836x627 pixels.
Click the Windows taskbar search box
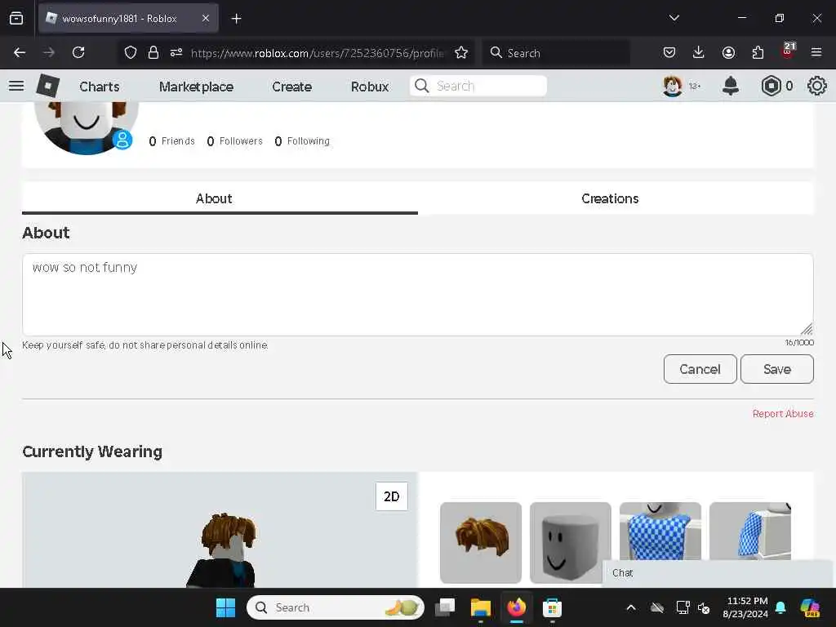[x=336, y=607]
